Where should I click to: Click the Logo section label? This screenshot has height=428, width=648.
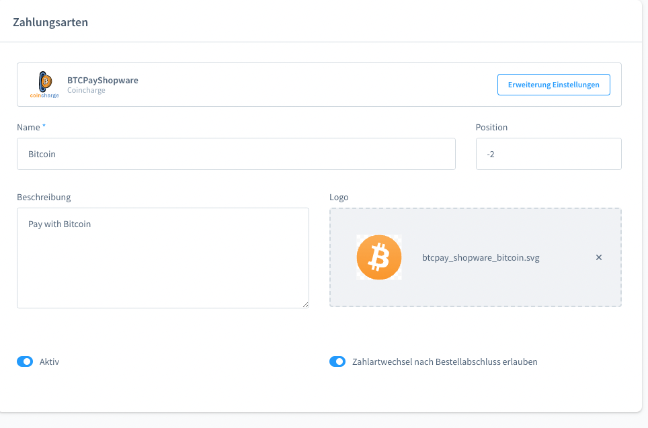pyautogui.click(x=339, y=198)
